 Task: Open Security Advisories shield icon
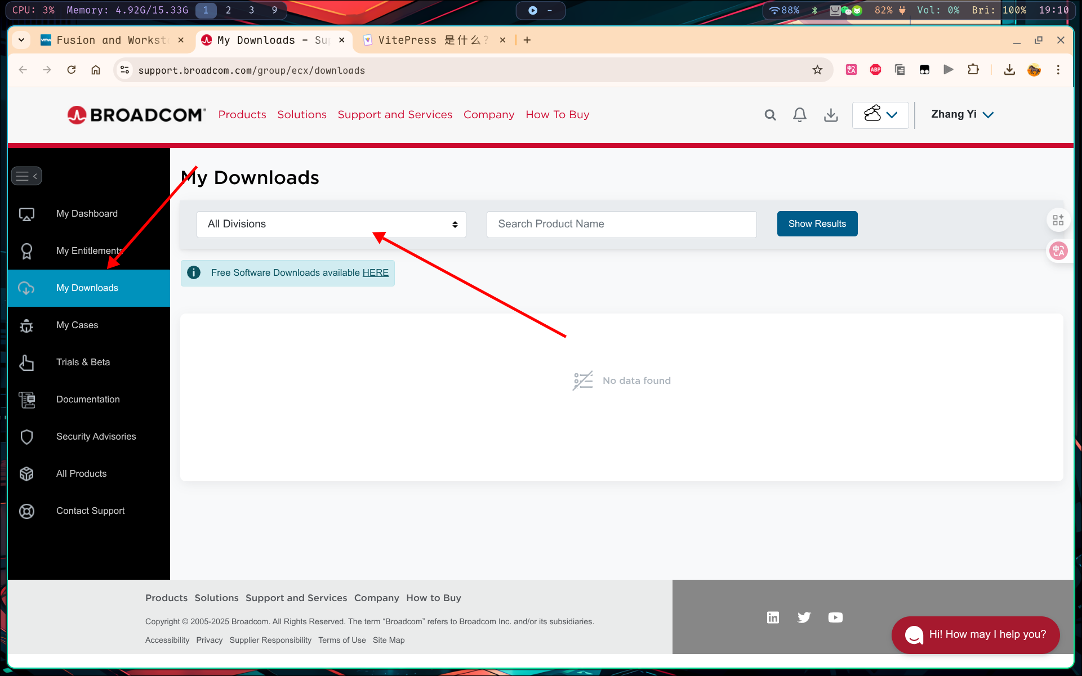(26, 437)
